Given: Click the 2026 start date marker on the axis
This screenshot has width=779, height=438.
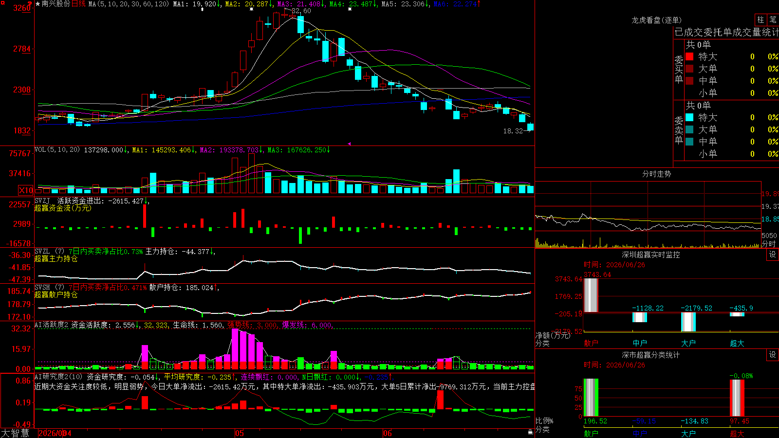Looking at the screenshot, I should point(55,433).
